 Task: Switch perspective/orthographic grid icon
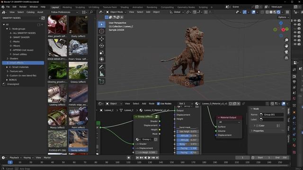286,58
